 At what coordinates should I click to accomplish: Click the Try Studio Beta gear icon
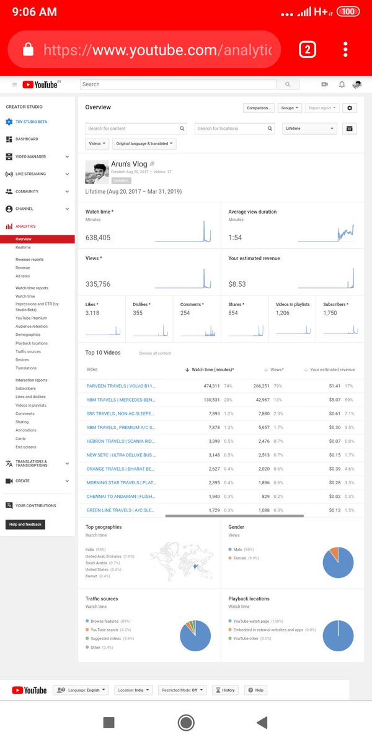coord(9,122)
